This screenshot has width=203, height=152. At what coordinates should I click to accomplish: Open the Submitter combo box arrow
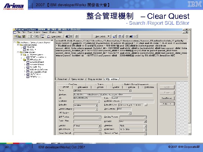[97, 105]
